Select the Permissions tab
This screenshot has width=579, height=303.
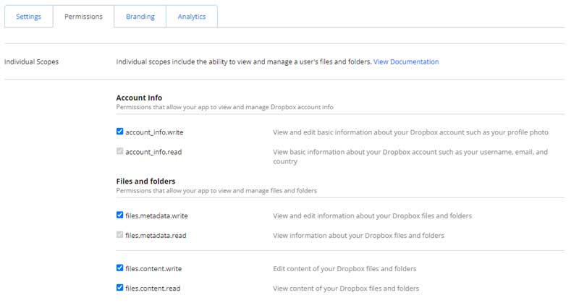coord(83,17)
